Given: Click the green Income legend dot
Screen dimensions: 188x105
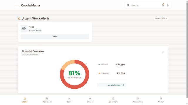Looking at the screenshot, I should [99, 65].
